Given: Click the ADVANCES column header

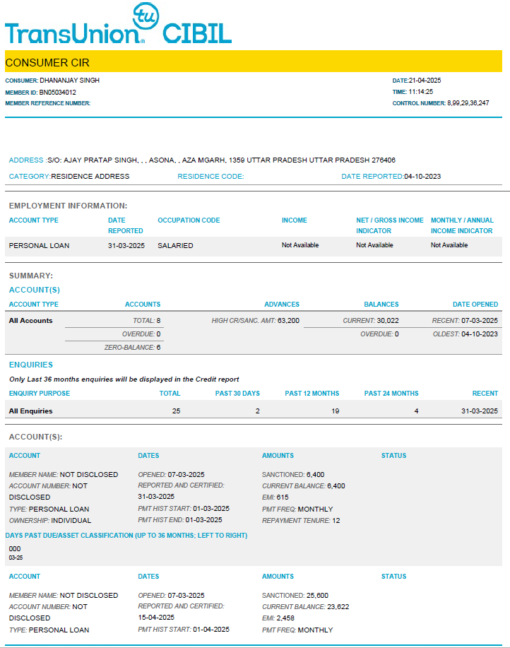Looking at the screenshot, I should [282, 304].
